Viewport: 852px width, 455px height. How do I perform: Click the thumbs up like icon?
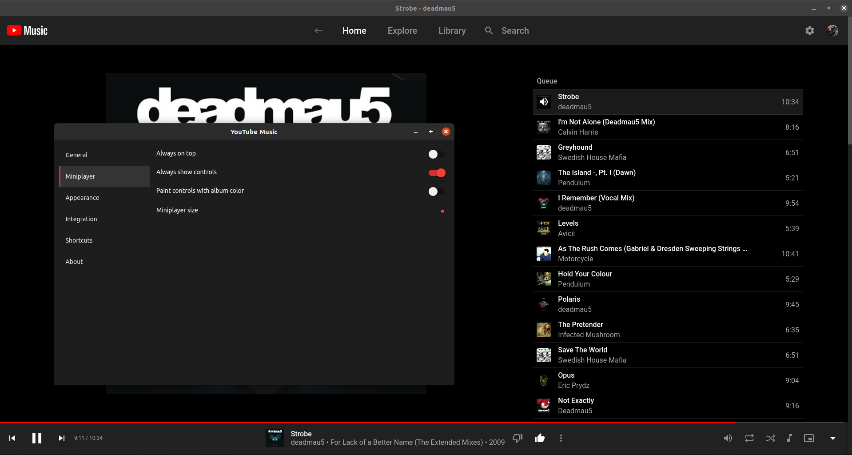tap(540, 438)
